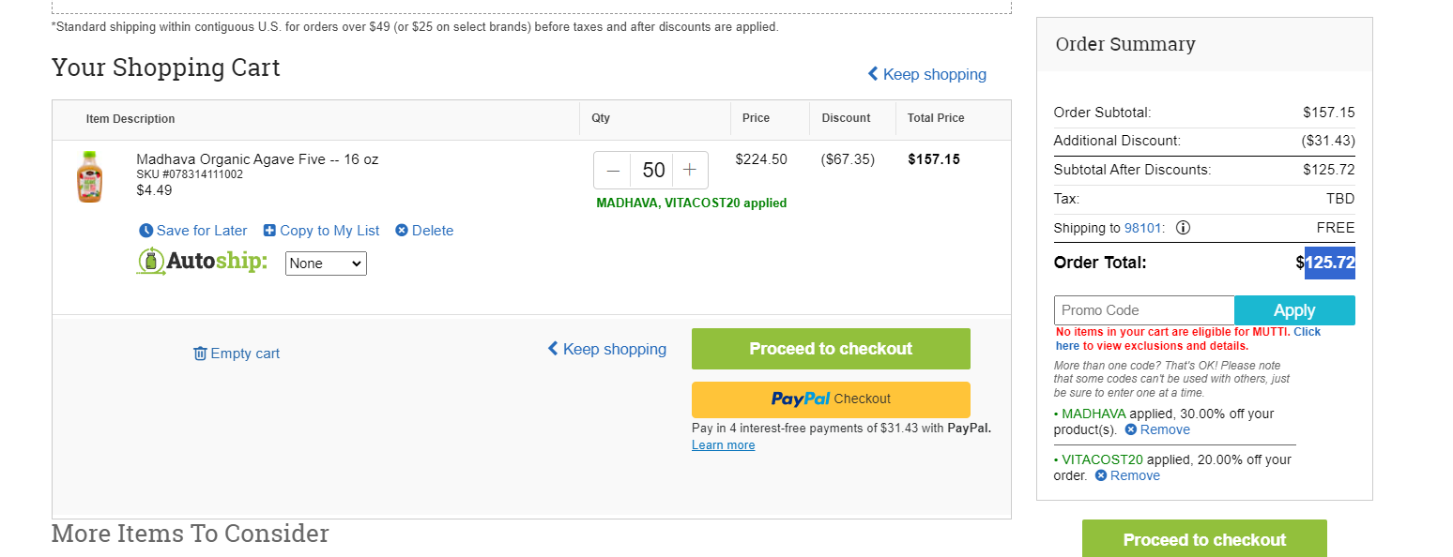Increase quantity with the plus button
Image resolution: width=1453 pixels, height=557 pixels.
(x=690, y=170)
